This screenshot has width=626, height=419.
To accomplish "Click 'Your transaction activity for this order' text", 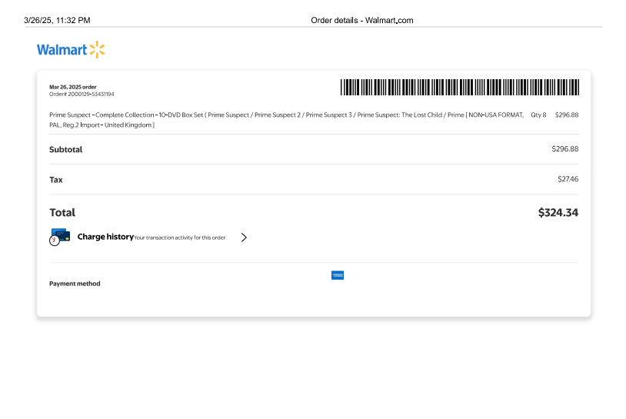I will (x=180, y=238).
